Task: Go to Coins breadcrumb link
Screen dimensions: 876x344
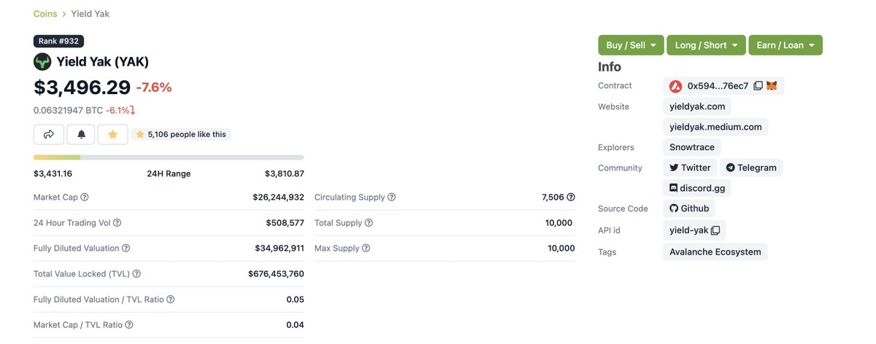Action: (46, 14)
